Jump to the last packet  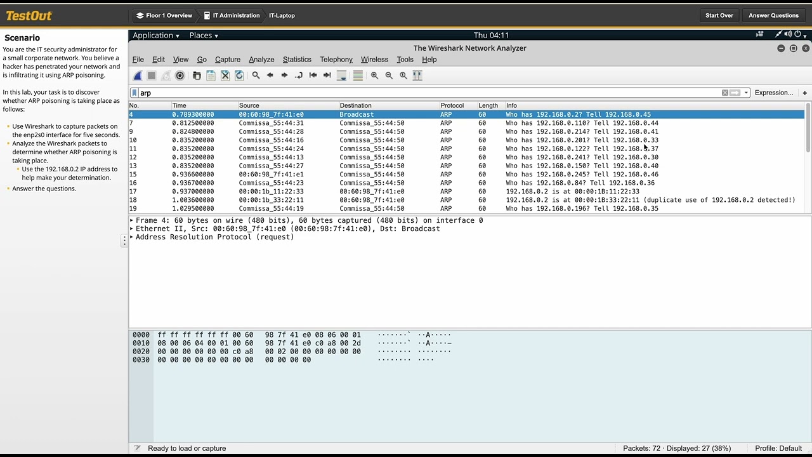327,76
